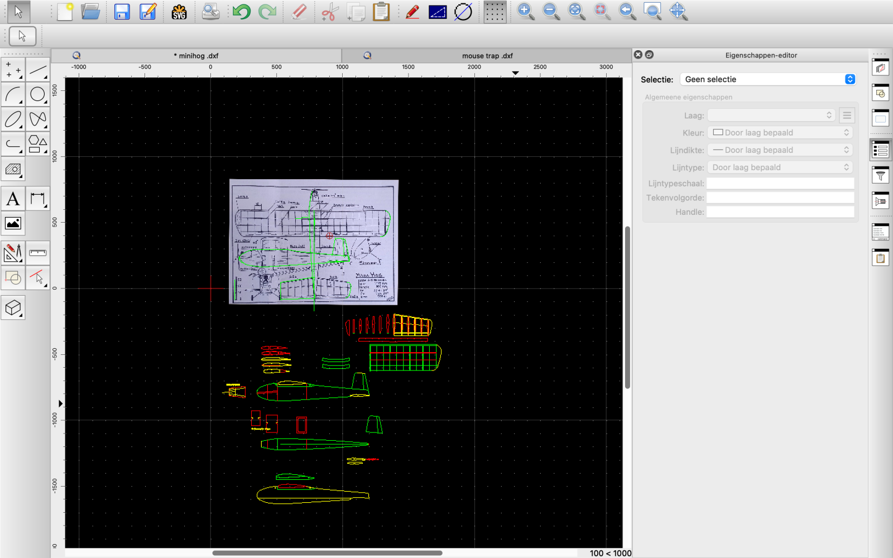Image resolution: width=893 pixels, height=558 pixels.
Task: Open the modification tools with triangle and compass
Action: point(13,253)
